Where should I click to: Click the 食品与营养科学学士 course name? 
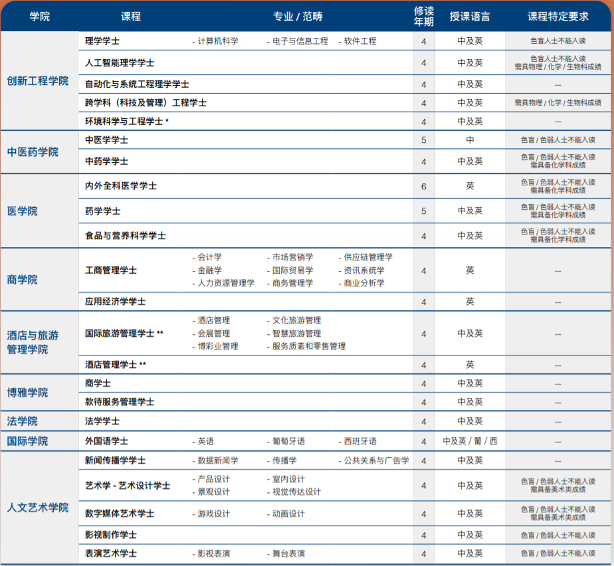(x=126, y=236)
